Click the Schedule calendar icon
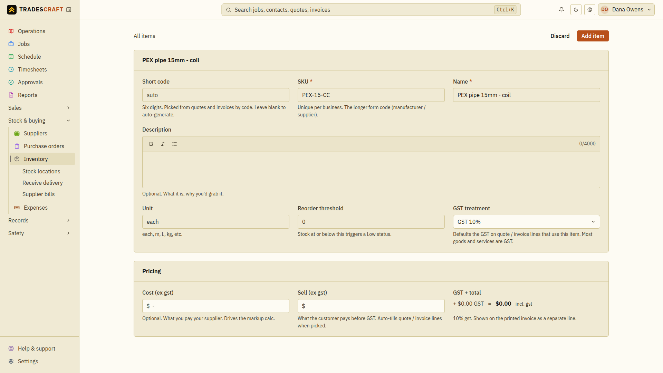Viewport: 663px width, 373px height. tap(11, 57)
